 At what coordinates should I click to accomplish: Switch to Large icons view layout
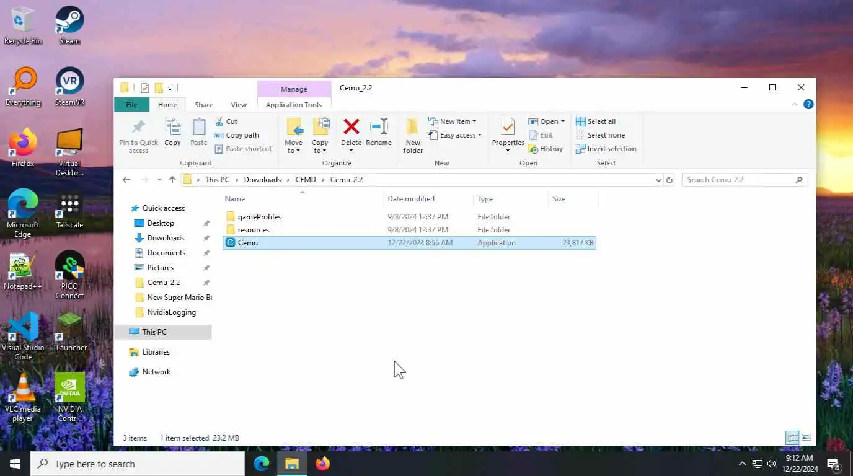click(806, 438)
